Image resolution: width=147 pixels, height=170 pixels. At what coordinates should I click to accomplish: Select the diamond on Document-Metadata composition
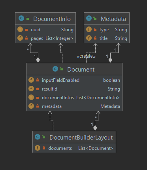110,60
